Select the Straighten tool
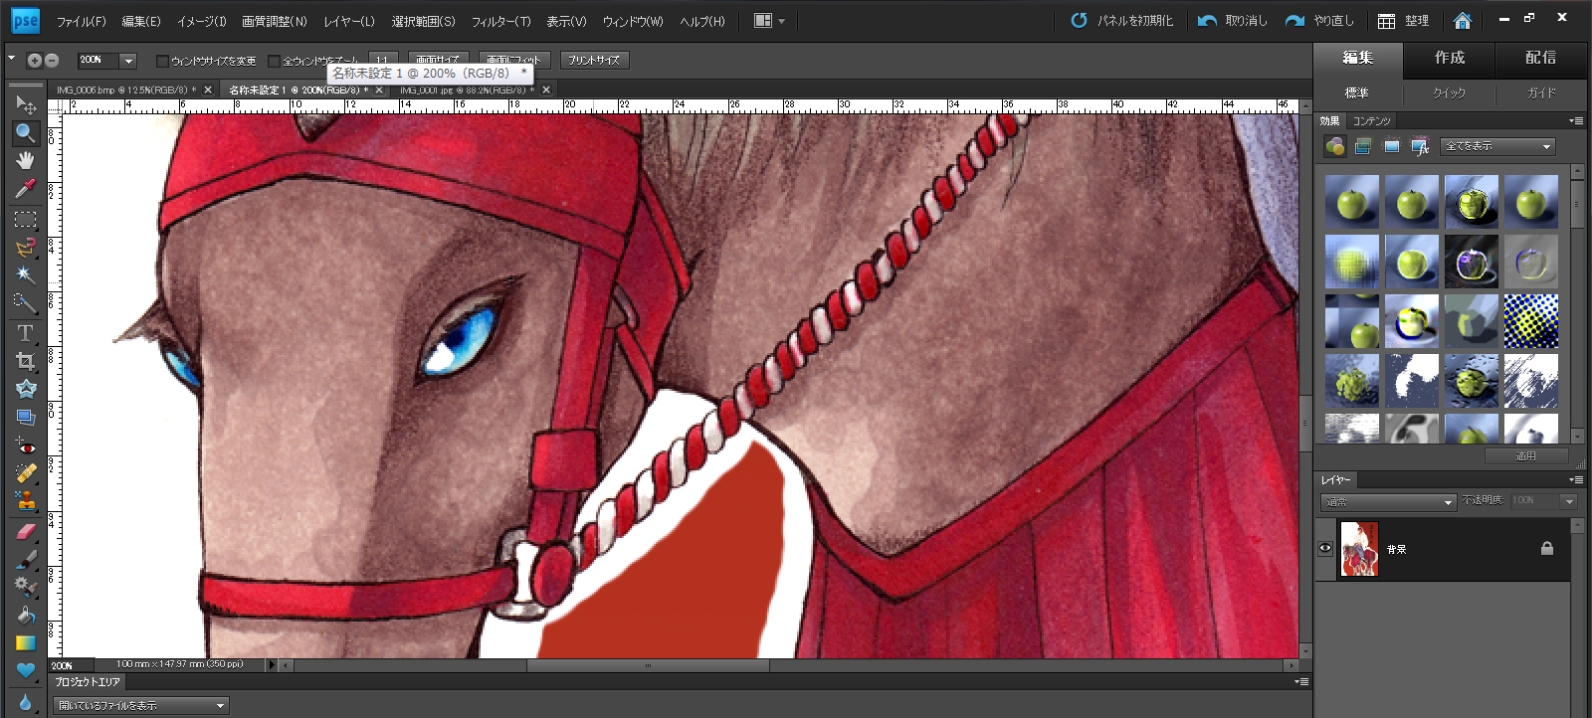The height and width of the screenshot is (718, 1592). pyautogui.click(x=26, y=417)
